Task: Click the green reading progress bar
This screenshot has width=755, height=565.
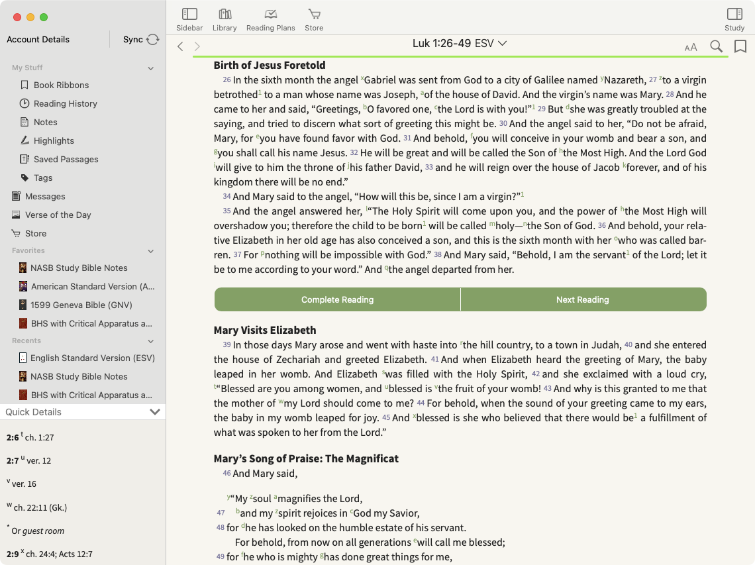Action: (460, 57)
